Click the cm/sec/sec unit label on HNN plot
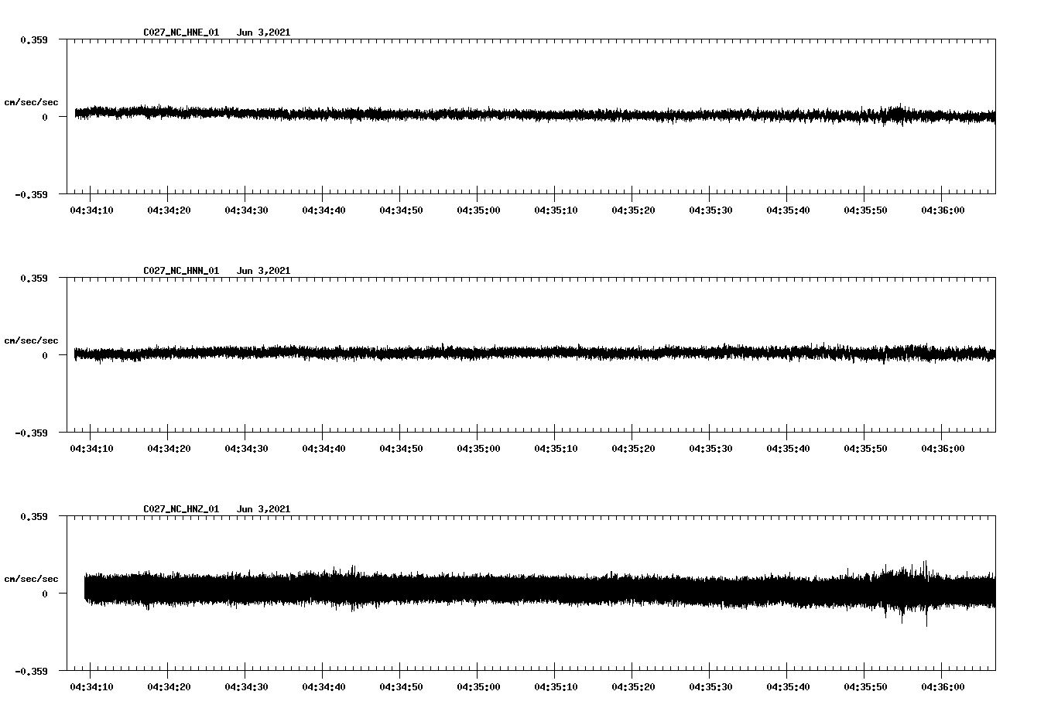1051x715 pixels. point(31,341)
